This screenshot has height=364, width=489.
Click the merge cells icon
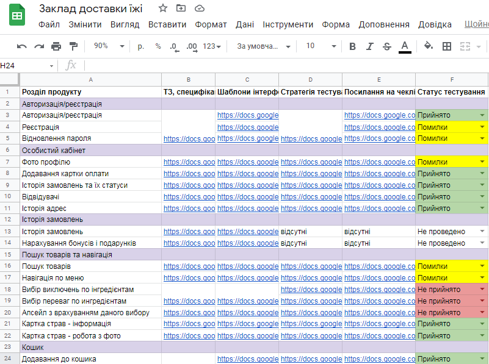point(465,46)
